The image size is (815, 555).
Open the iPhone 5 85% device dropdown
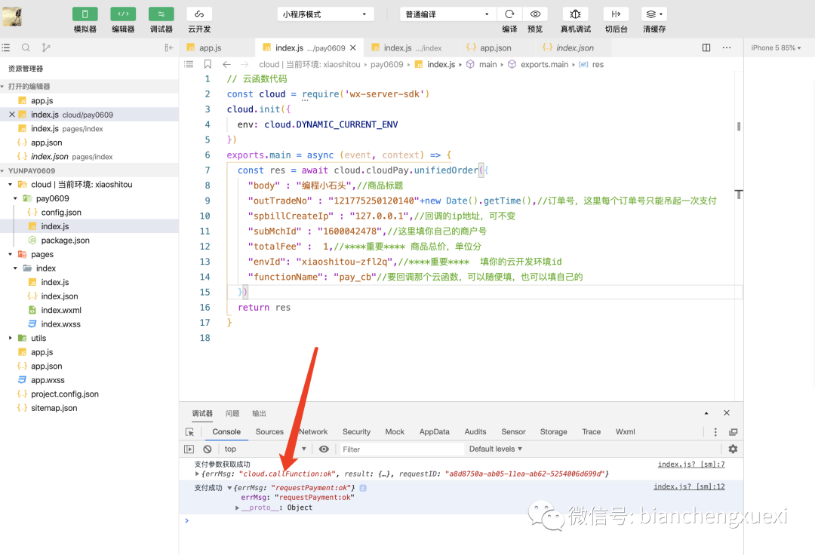click(x=776, y=48)
